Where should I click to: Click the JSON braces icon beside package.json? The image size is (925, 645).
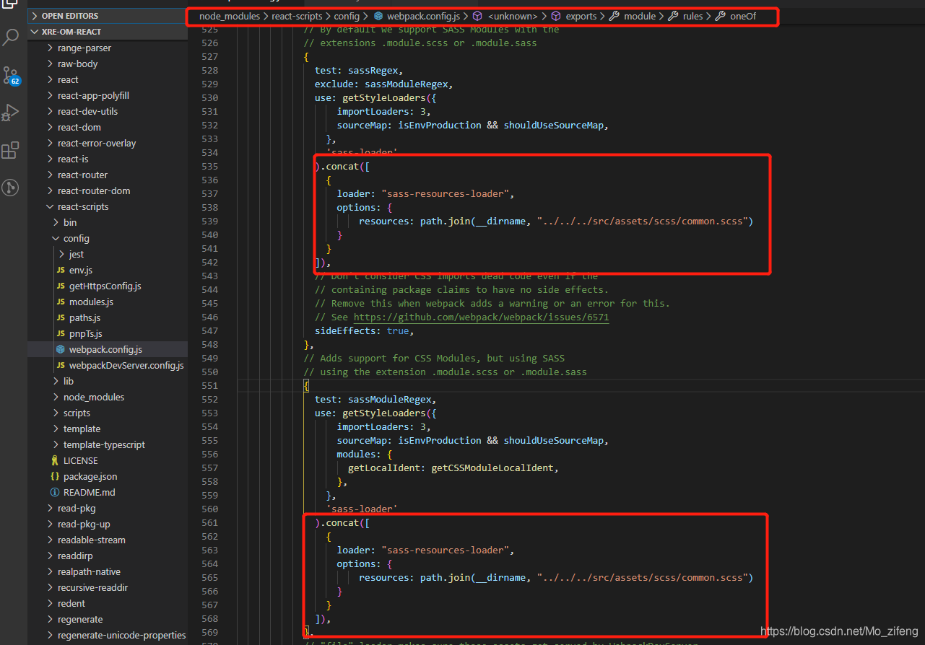pos(55,476)
